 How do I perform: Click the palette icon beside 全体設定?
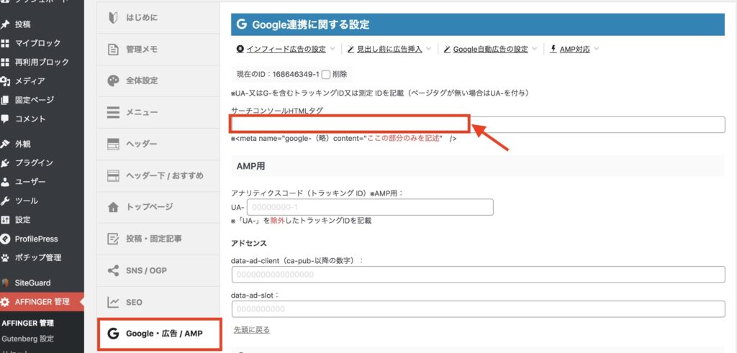click(x=113, y=81)
